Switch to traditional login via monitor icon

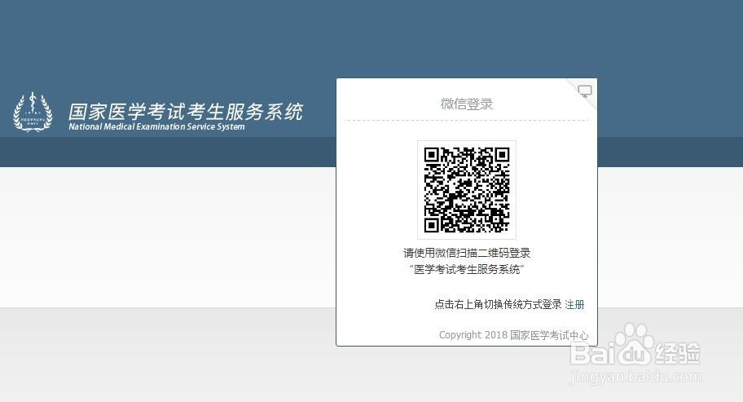(585, 91)
